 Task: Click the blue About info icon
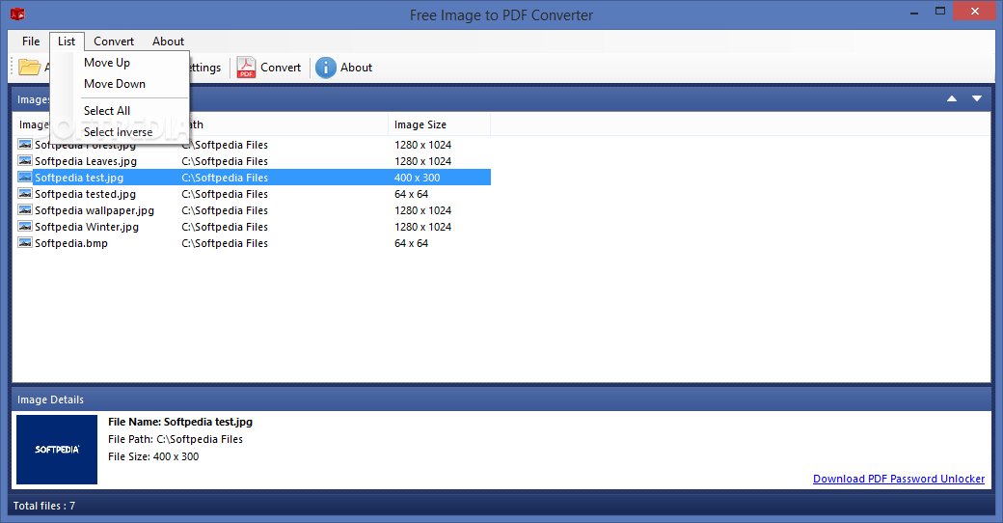pyautogui.click(x=326, y=68)
